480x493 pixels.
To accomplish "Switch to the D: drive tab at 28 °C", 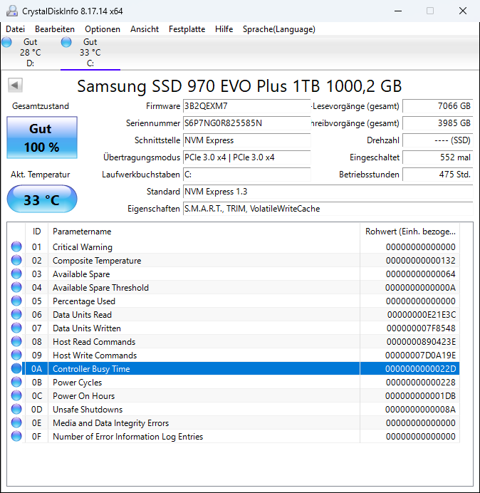I will coord(30,53).
